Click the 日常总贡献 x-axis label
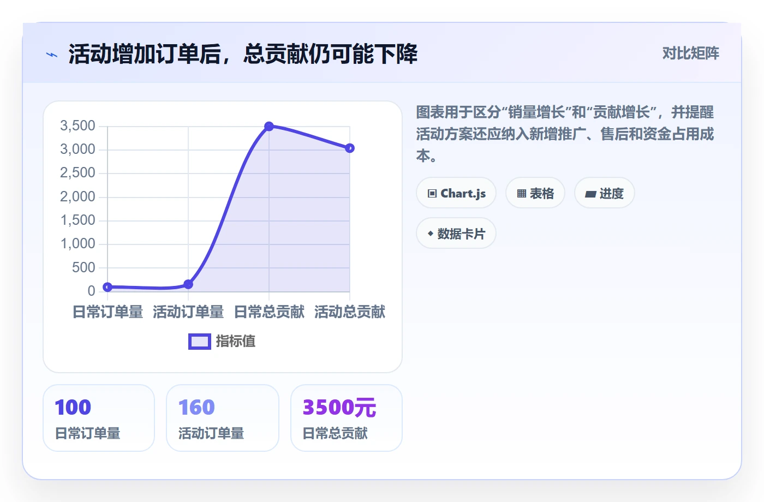 tap(269, 312)
